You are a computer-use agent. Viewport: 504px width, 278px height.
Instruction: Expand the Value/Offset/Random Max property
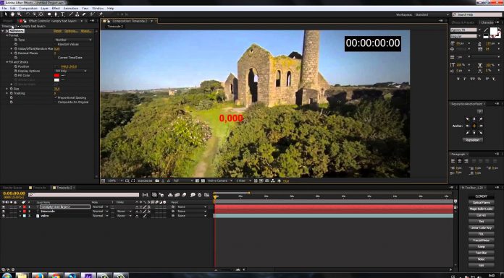pos(12,48)
